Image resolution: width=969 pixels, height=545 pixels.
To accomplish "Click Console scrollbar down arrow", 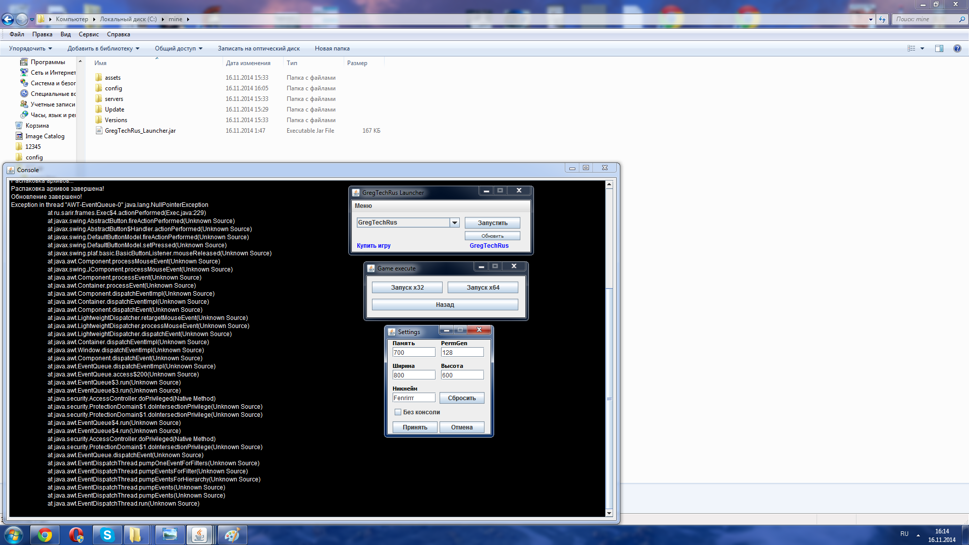I will click(x=609, y=513).
